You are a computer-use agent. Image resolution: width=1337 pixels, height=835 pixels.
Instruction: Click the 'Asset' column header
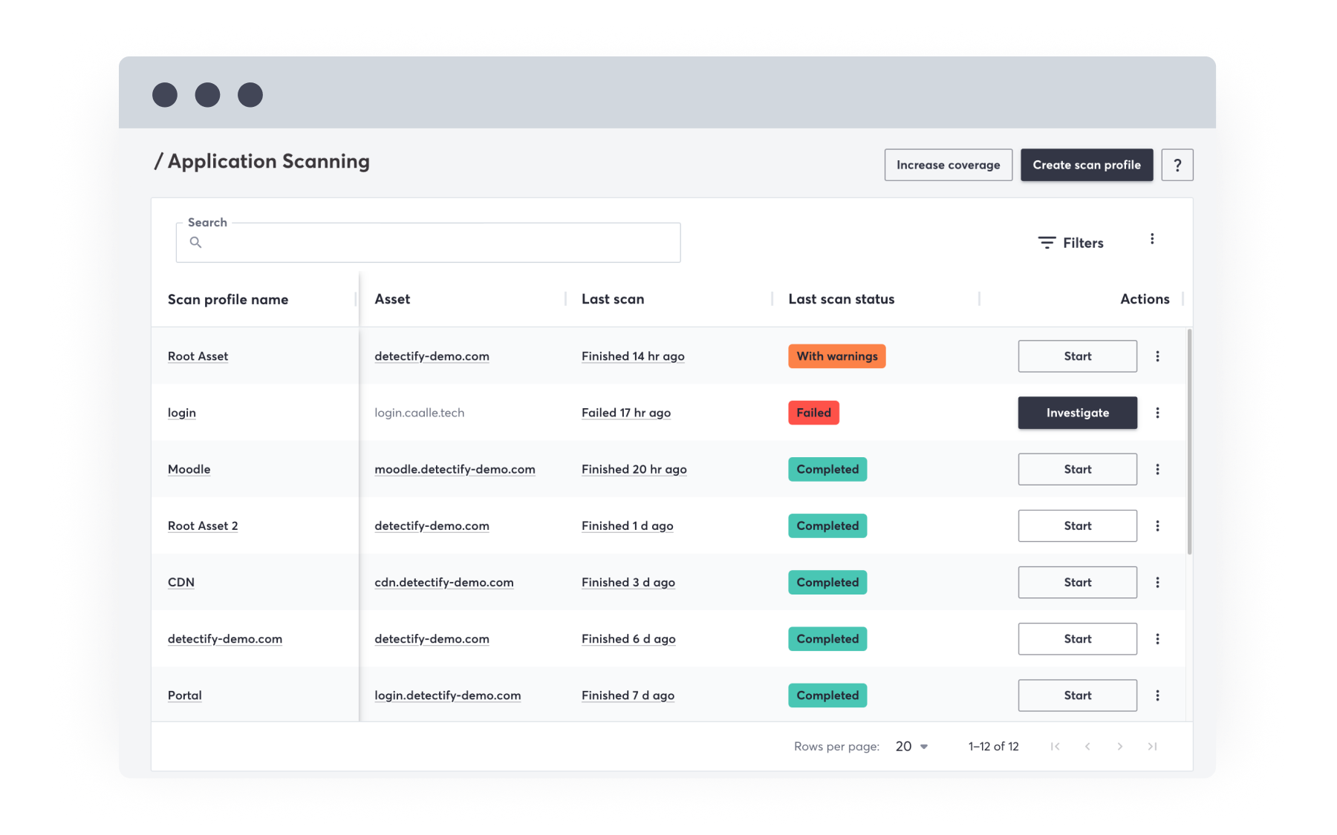(392, 299)
